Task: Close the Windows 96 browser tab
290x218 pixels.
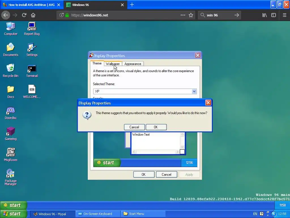Action: (x=122, y=5)
